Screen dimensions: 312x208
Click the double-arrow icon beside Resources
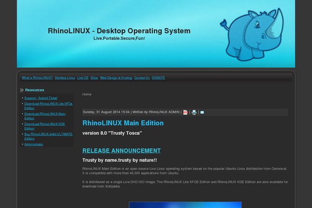(x=22, y=90)
